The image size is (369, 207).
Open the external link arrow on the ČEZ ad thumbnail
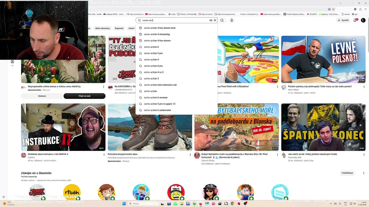(101, 79)
